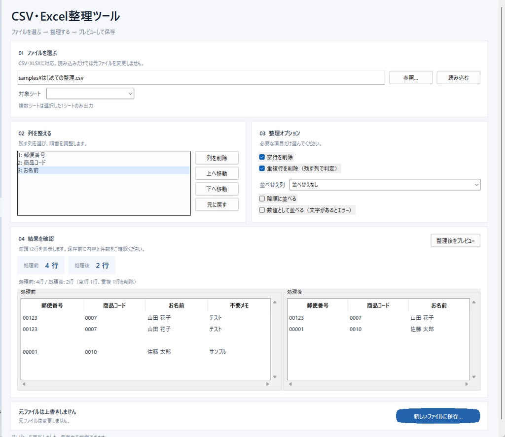Viewport: 505px width, 437px height.
Task: Click the 読み込む load button
Action: 458,77
